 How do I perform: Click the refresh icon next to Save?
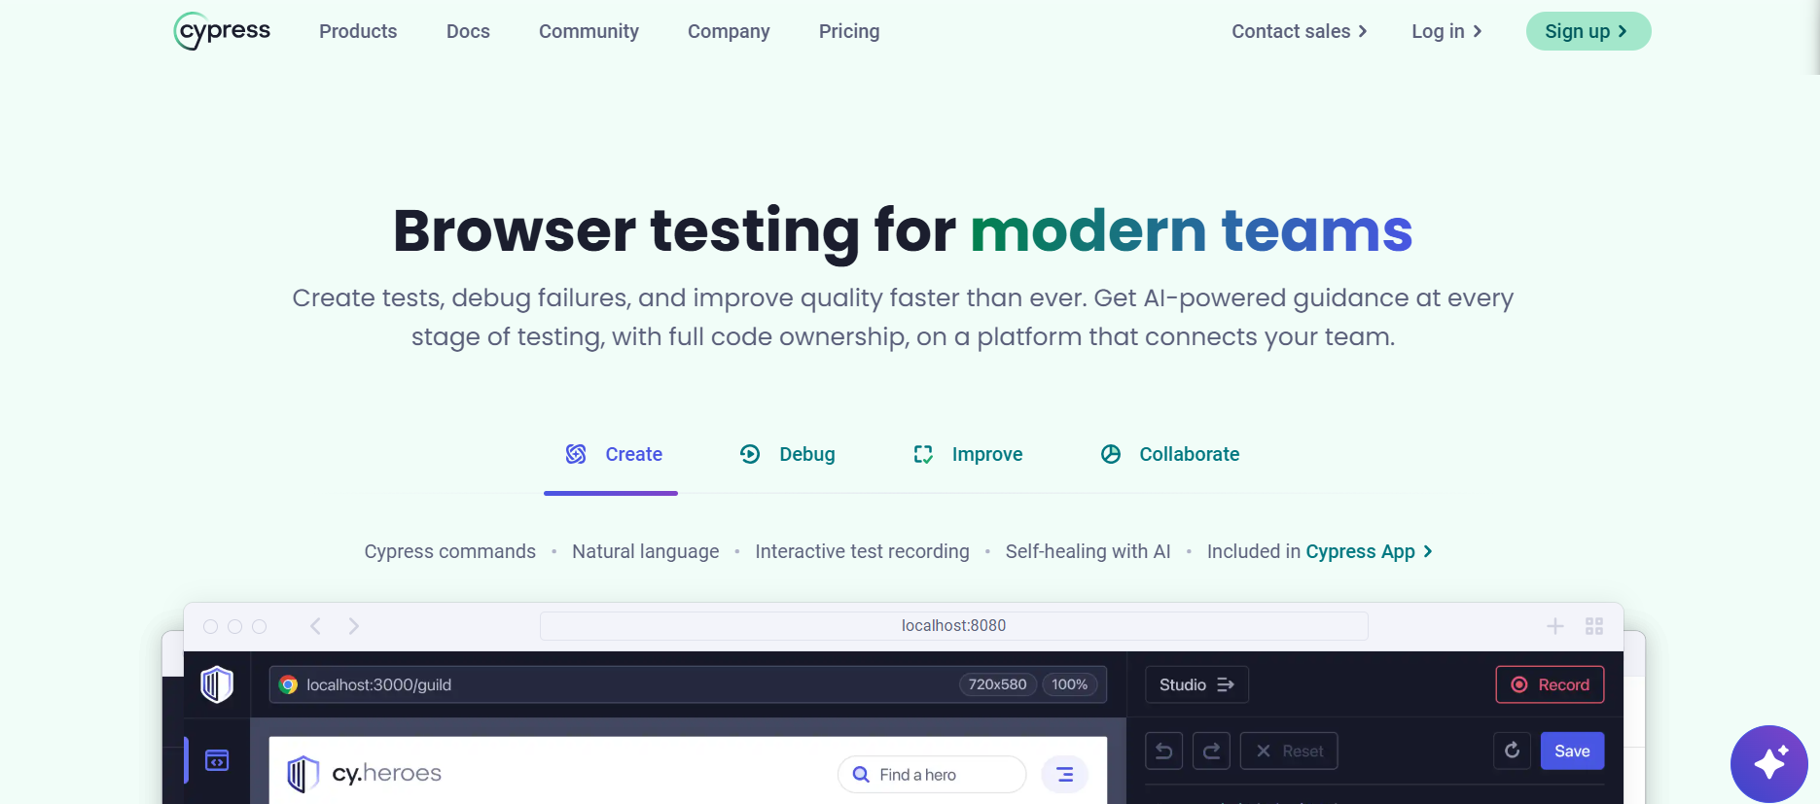click(1512, 751)
